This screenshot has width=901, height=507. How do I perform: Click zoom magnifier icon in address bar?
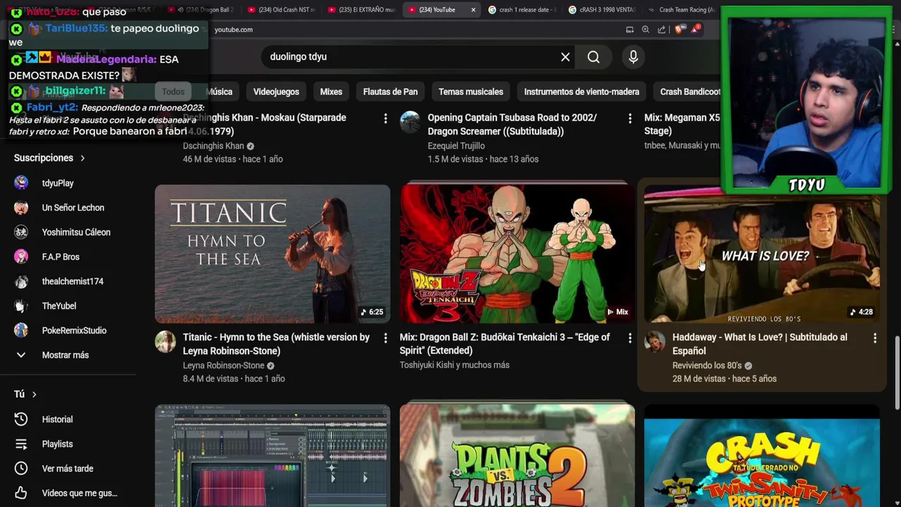(645, 30)
